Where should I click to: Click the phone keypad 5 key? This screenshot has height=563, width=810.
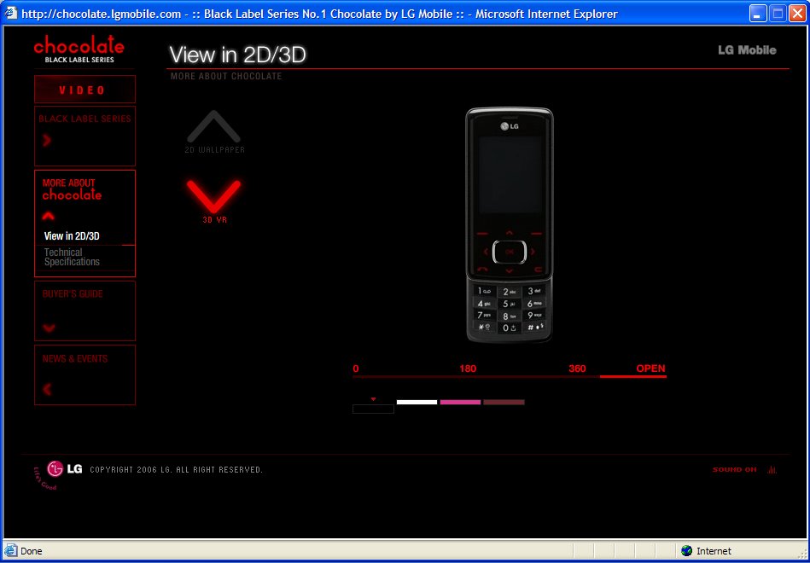pos(510,304)
